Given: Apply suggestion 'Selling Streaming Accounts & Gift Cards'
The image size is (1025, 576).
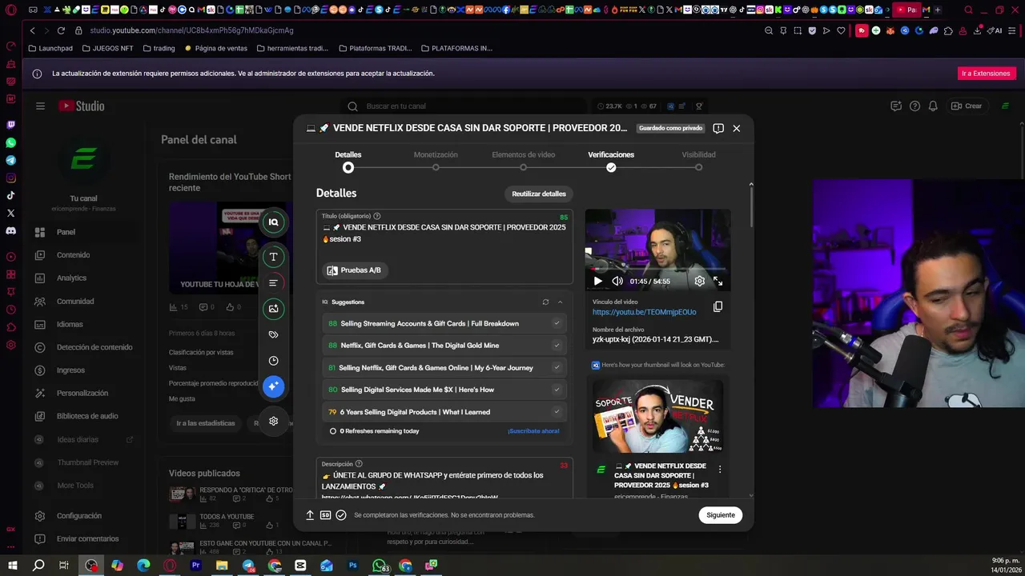Looking at the screenshot, I should [444, 323].
